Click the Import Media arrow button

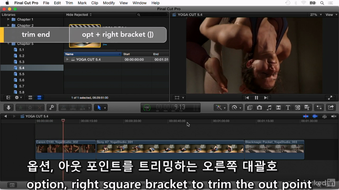pos(8,107)
